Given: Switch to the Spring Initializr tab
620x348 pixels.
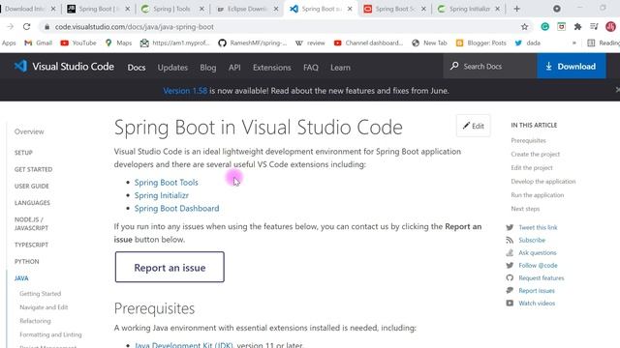Looking at the screenshot, I should 469,9.
